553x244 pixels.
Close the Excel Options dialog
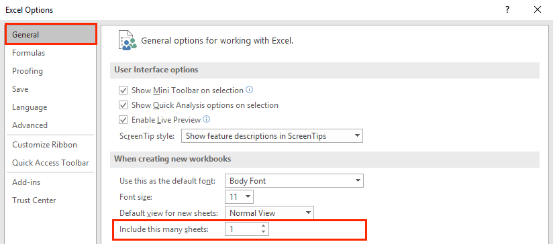tap(538, 10)
